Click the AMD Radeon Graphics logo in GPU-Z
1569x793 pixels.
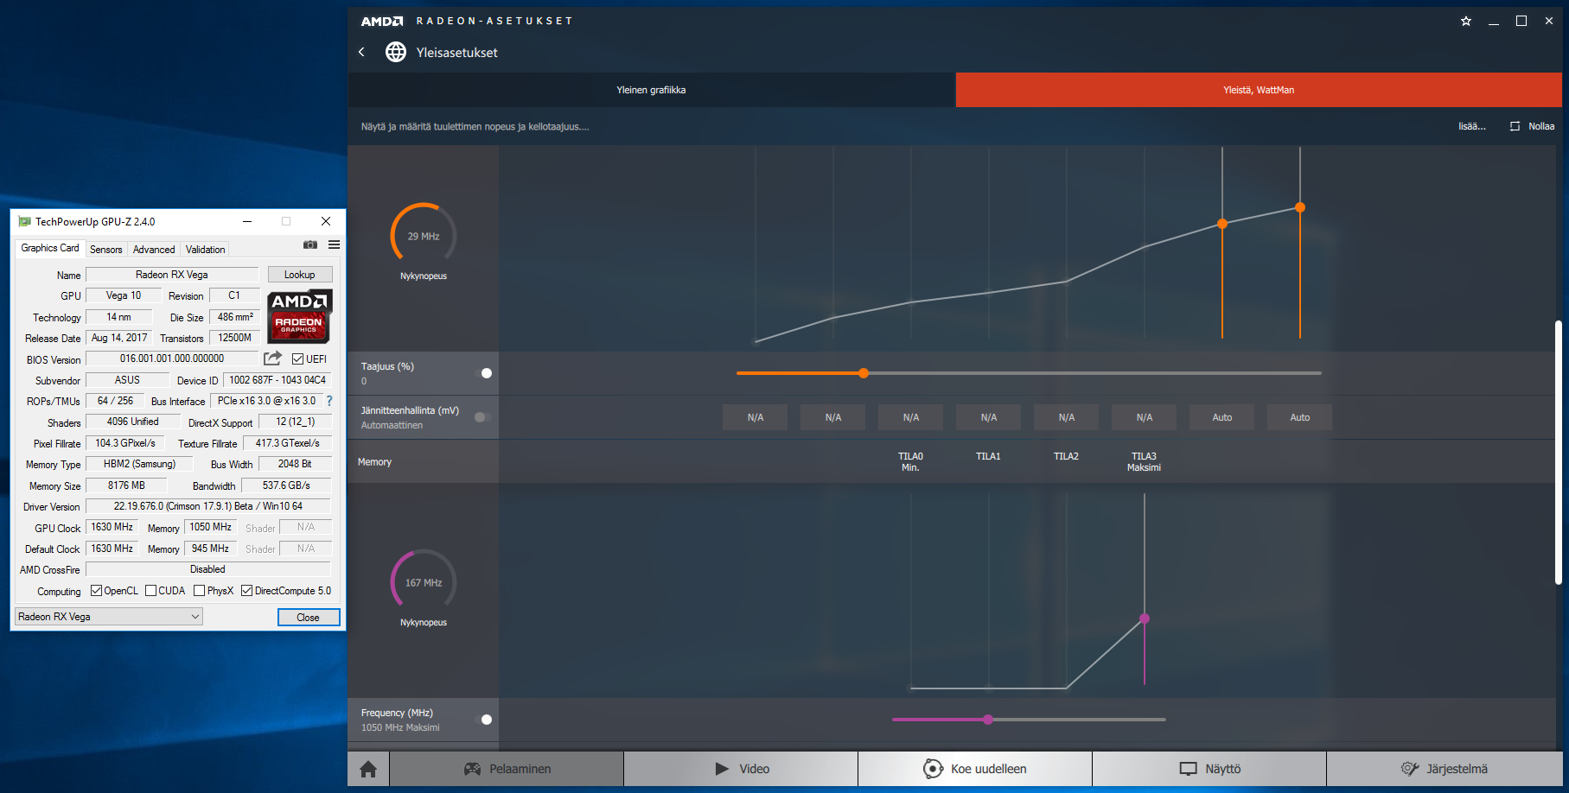(x=299, y=316)
